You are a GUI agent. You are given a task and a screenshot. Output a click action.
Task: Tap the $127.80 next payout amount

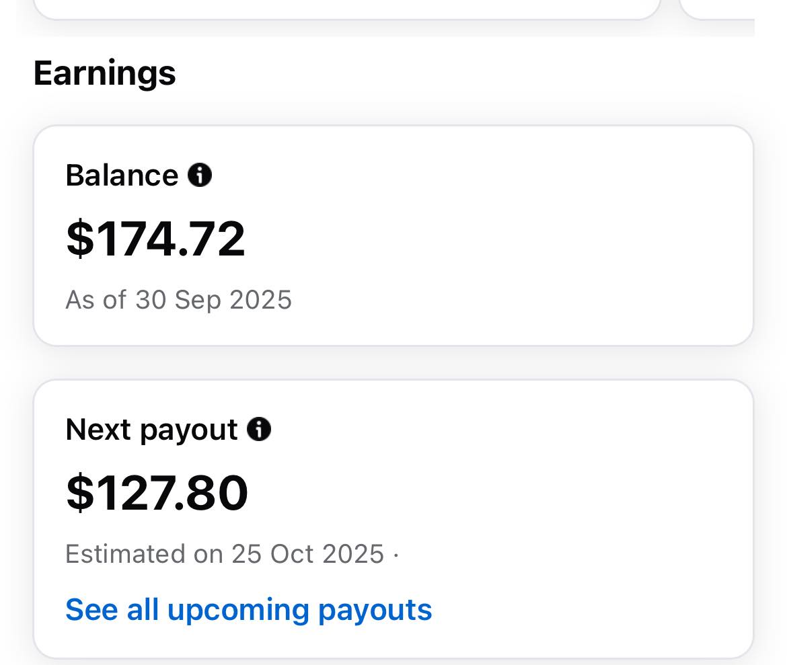157,493
